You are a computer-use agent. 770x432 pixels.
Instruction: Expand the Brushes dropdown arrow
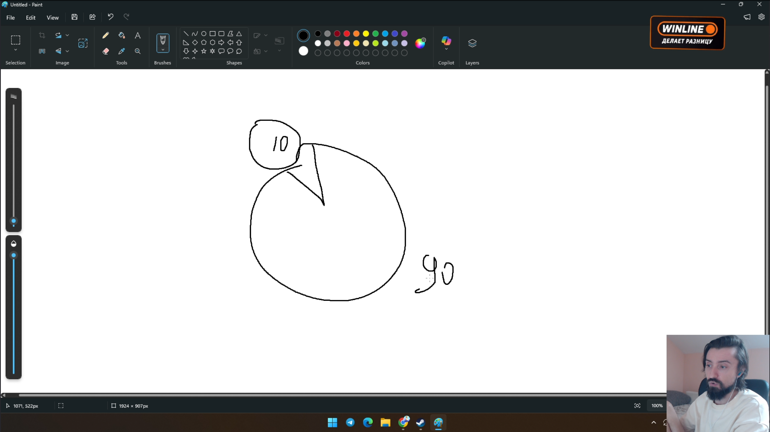[163, 50]
